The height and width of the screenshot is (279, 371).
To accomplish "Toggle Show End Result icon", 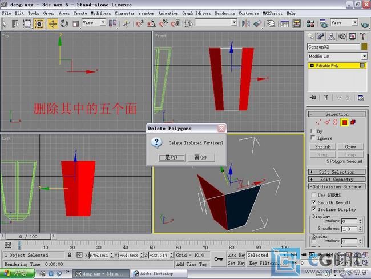I will pyautogui.click(x=326, y=97).
